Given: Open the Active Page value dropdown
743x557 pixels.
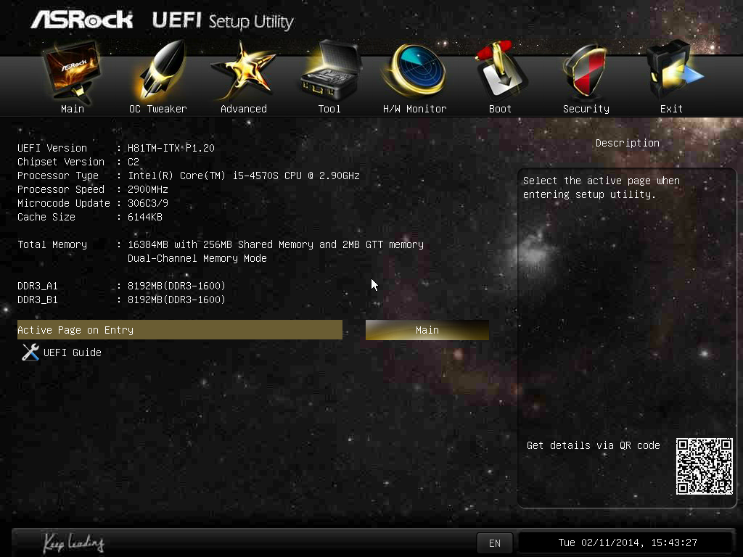Looking at the screenshot, I should 427,330.
